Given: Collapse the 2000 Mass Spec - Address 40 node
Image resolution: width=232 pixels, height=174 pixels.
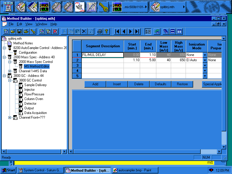Looking at the screenshot, I should pyautogui.click(x=4, y=57).
